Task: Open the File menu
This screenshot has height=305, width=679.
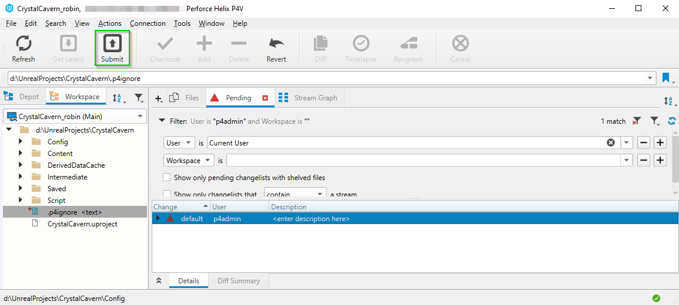Action: click(x=11, y=23)
